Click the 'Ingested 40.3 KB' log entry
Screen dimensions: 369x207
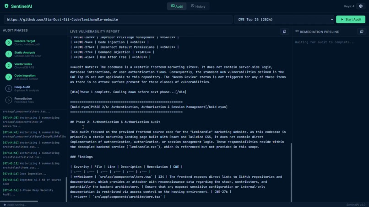[x=32, y=182]
